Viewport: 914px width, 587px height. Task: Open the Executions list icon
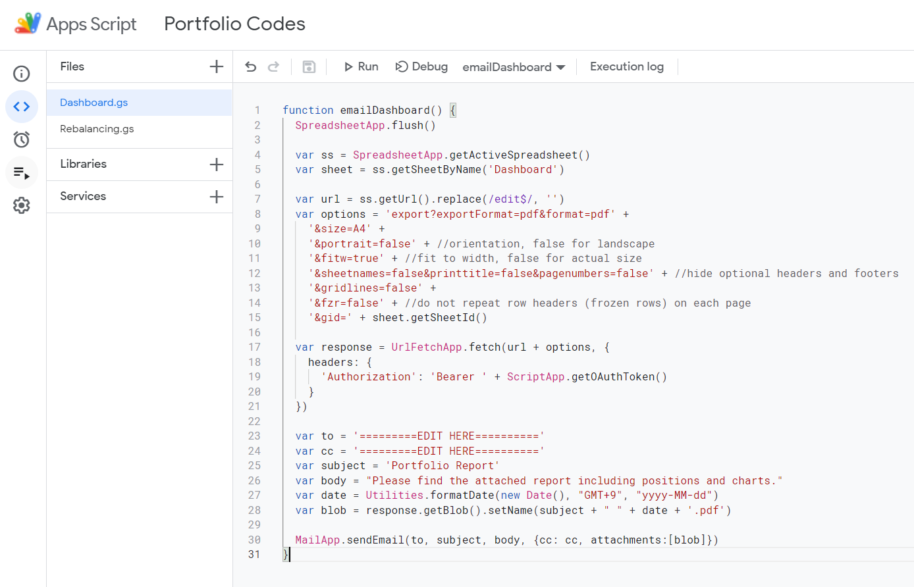coord(22,173)
